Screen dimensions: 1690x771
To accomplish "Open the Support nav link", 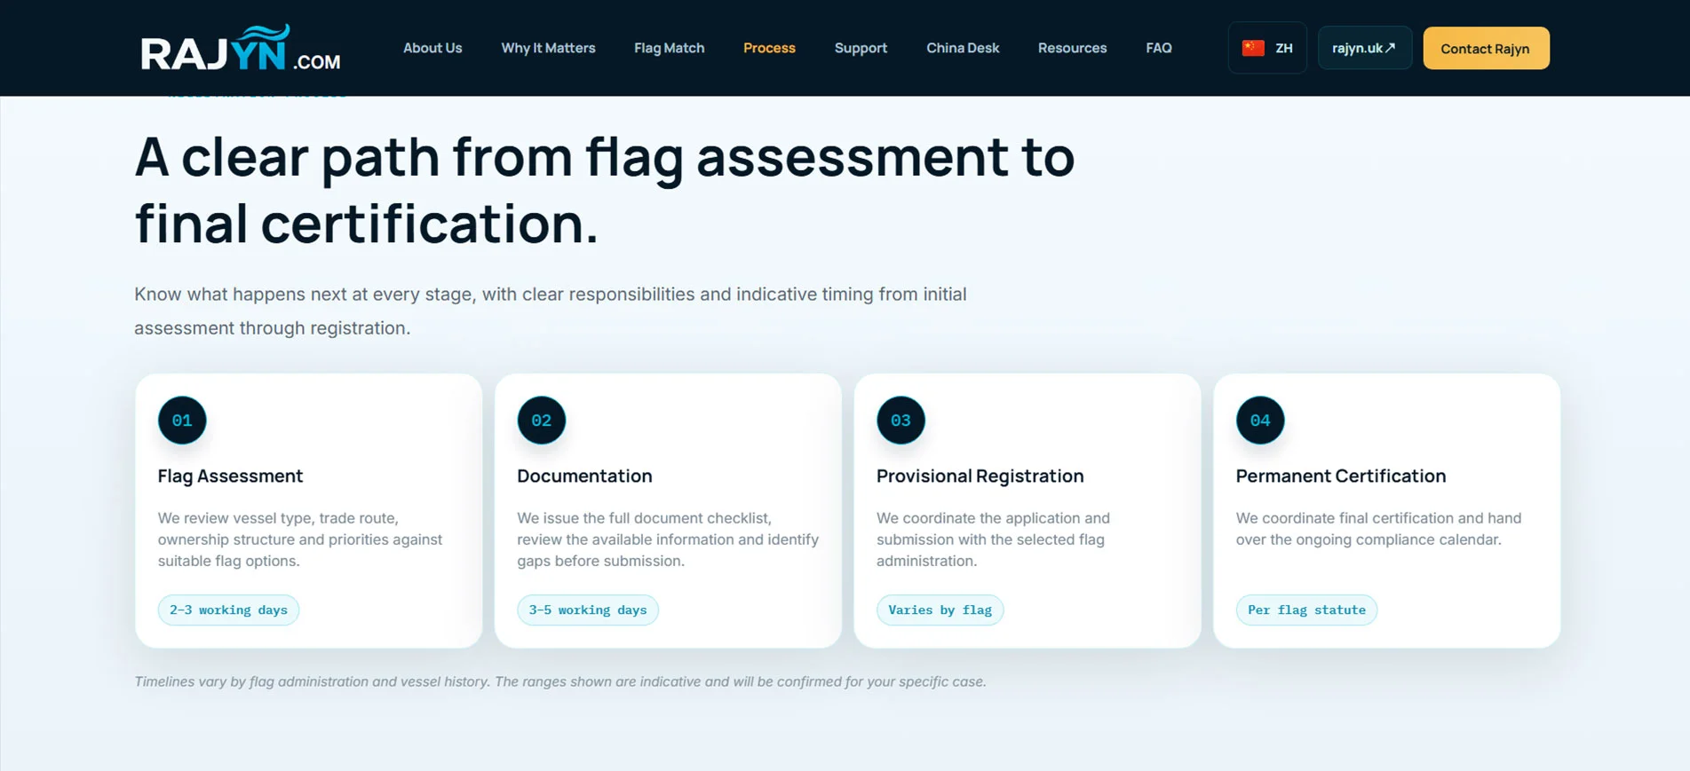I will (861, 48).
